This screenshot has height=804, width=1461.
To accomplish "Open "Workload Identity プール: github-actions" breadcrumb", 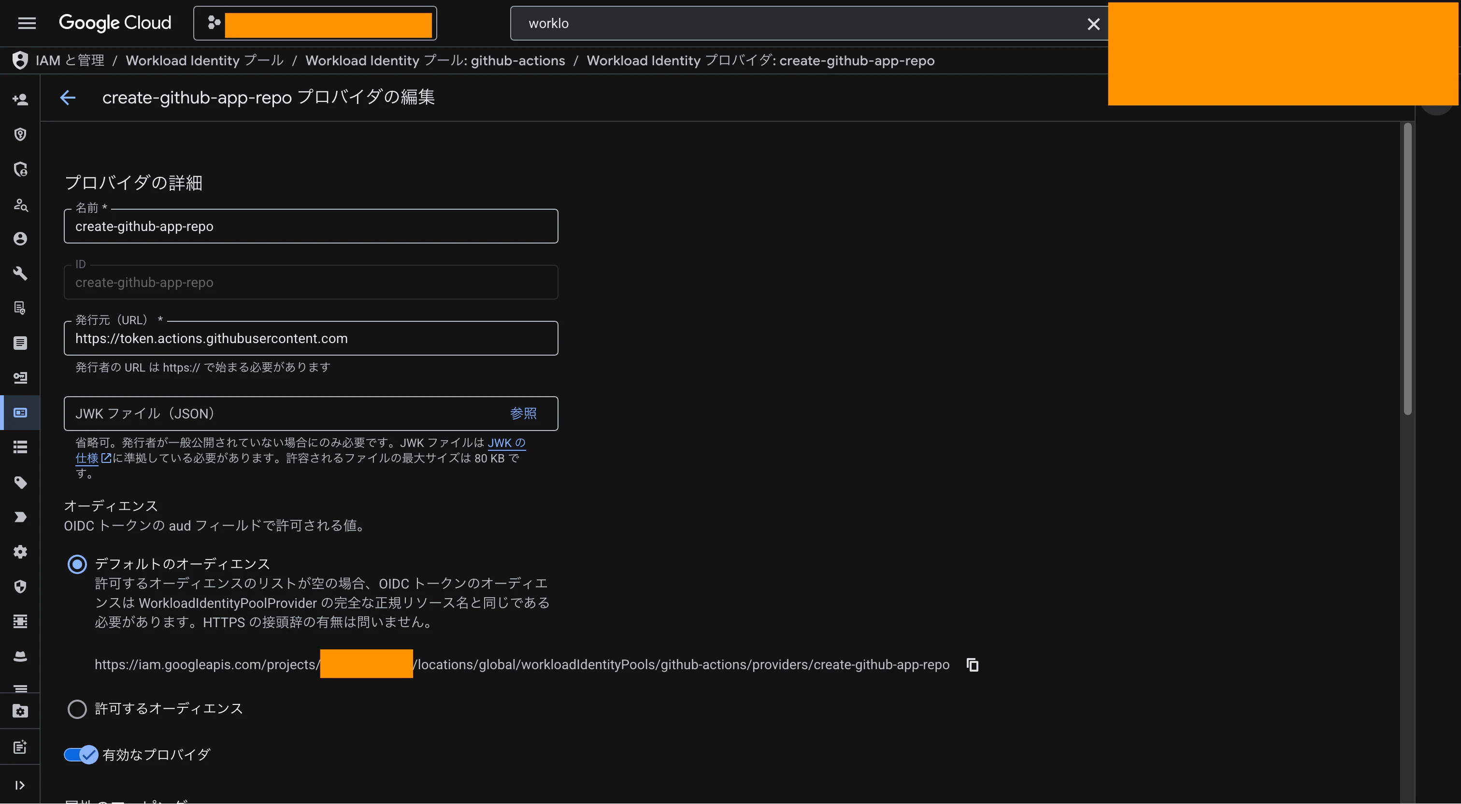I will point(435,61).
